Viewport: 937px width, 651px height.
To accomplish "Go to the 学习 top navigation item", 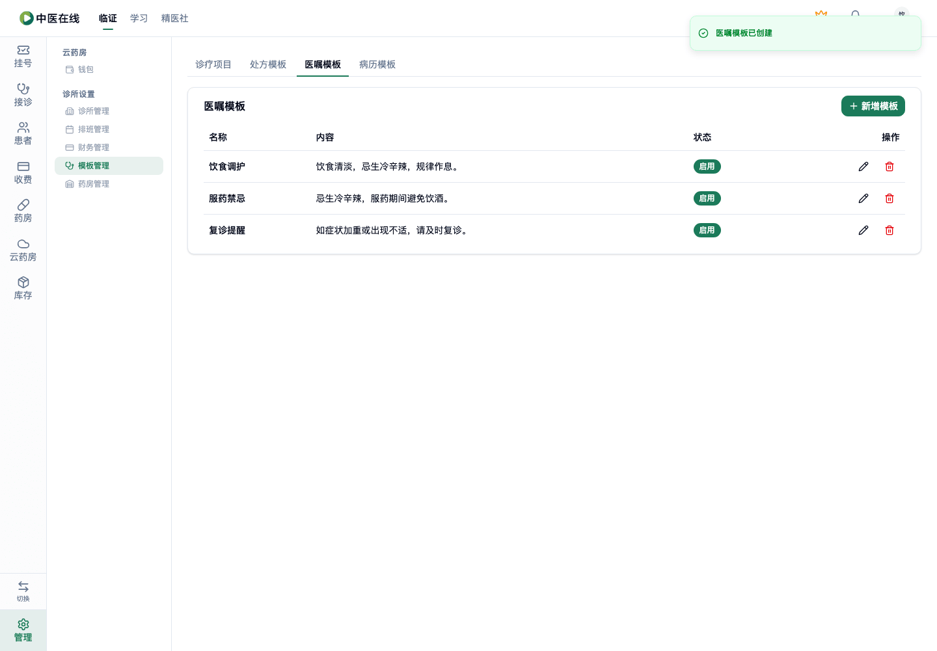I will 139,18.
